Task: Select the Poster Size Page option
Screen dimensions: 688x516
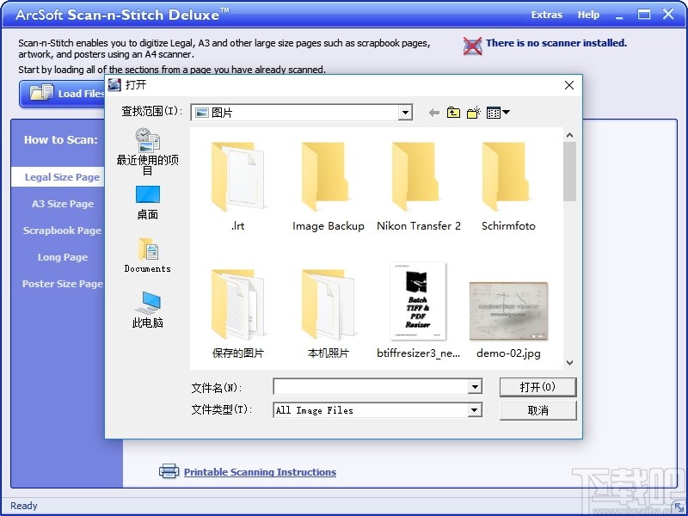Action: point(62,284)
